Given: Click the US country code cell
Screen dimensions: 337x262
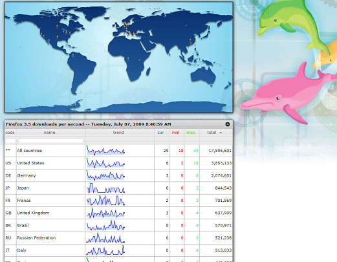Looking at the screenshot, I should [x=8, y=163].
